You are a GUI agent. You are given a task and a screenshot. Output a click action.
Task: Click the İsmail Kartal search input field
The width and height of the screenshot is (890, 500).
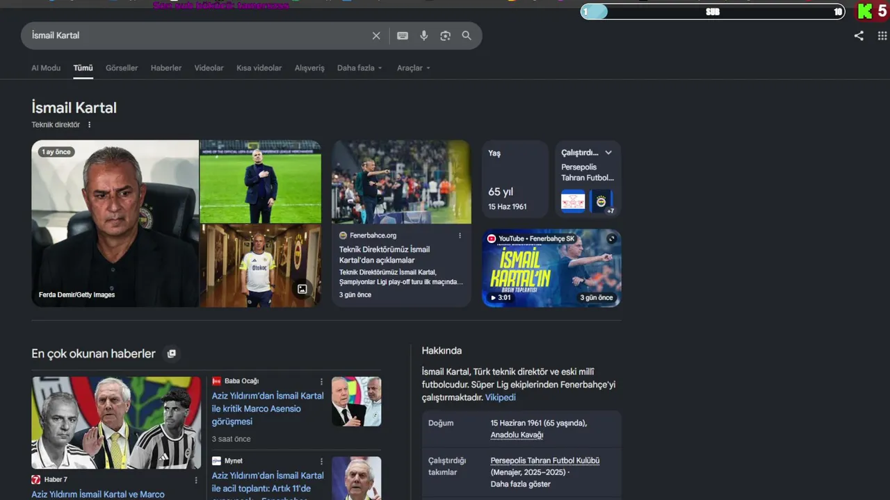pos(198,35)
